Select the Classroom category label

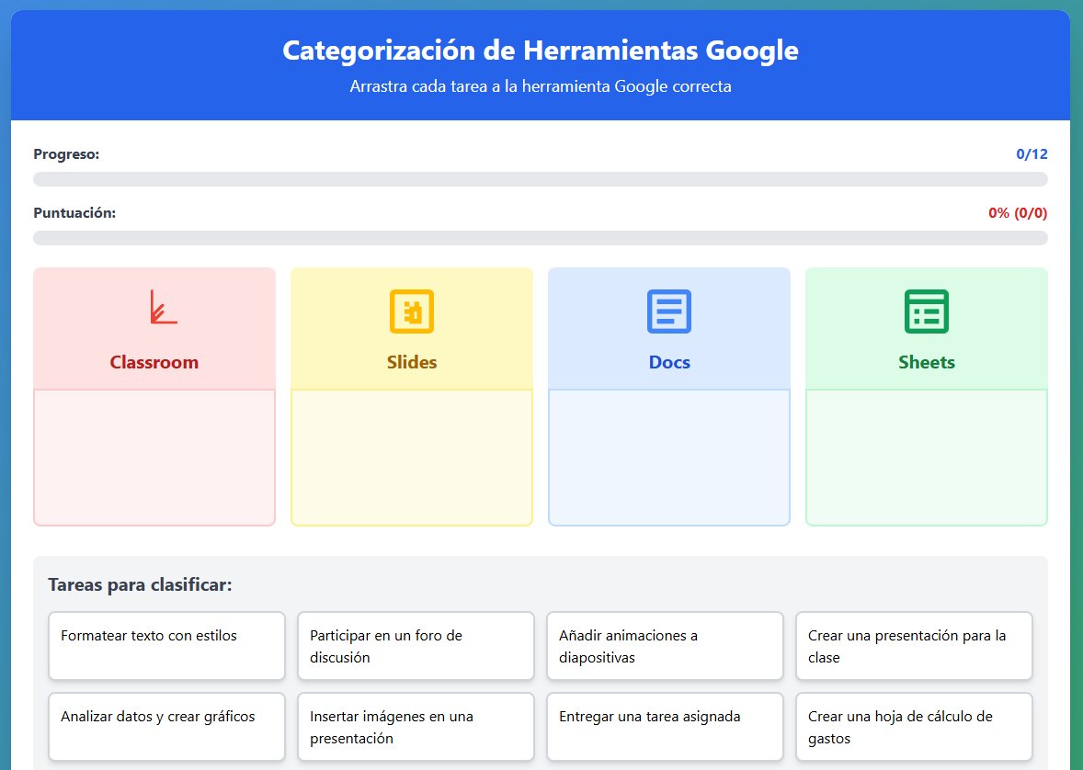tap(154, 362)
